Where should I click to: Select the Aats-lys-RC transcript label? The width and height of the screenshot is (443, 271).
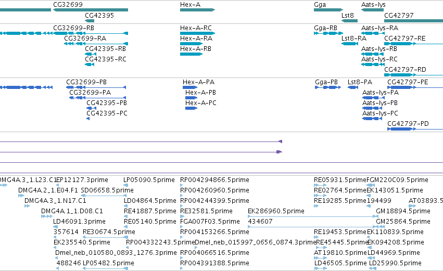click(379, 60)
